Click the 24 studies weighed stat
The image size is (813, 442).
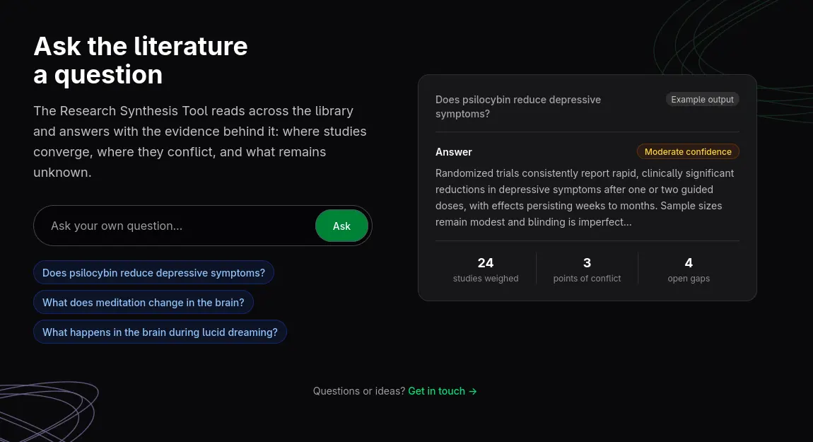[485, 269]
